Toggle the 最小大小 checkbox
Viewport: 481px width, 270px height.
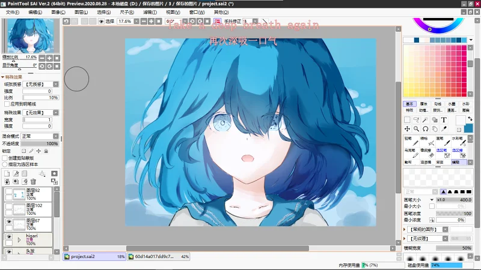(x=432, y=206)
